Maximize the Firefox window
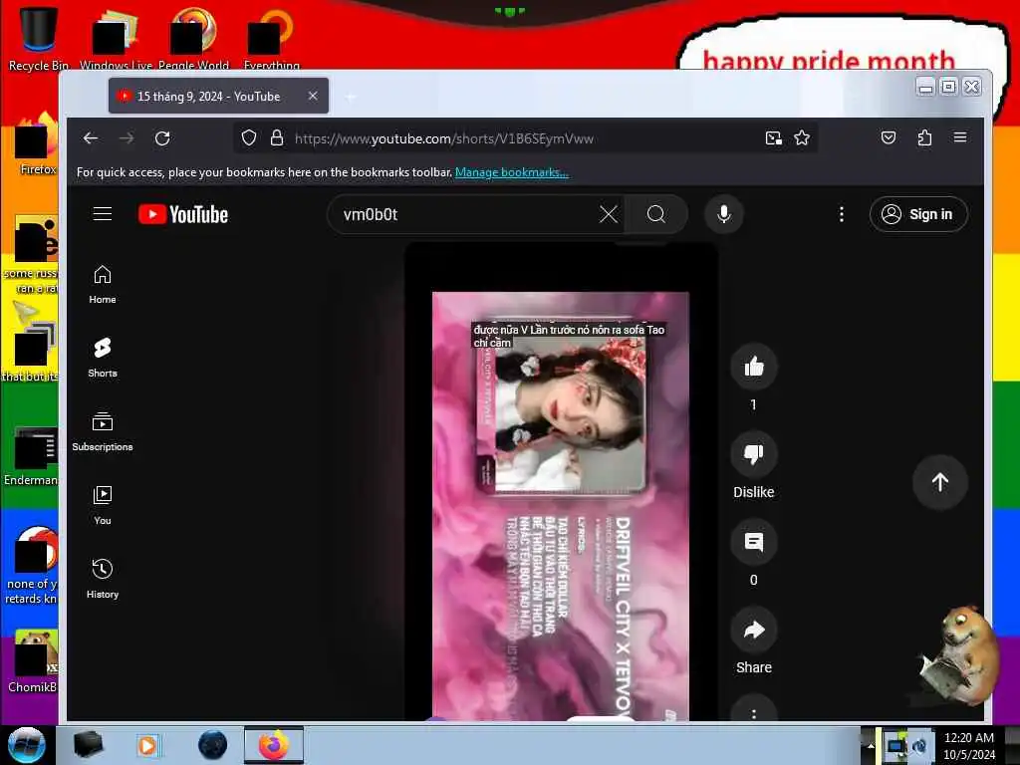Image resolution: width=1020 pixels, height=765 pixels. click(948, 87)
